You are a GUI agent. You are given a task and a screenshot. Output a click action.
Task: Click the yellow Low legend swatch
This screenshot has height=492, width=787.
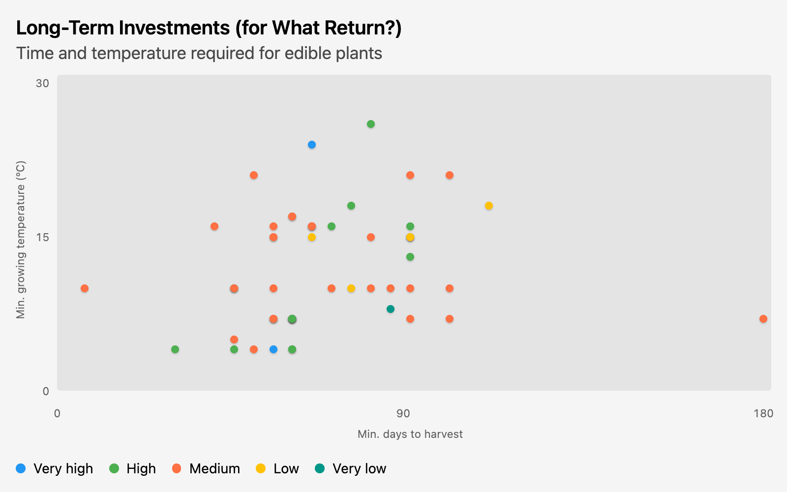[261, 469]
